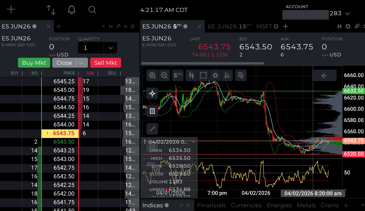Screen dimensions: 365x211
Task: Click the quantity input field
Action: pos(91,48)
